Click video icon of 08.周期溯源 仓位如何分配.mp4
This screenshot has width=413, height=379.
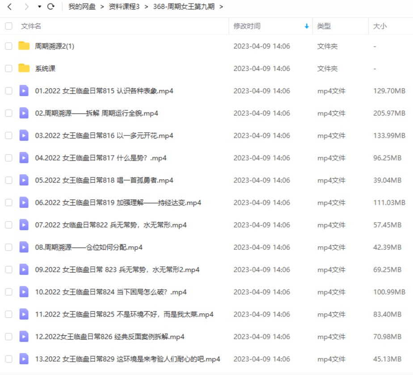click(x=24, y=247)
